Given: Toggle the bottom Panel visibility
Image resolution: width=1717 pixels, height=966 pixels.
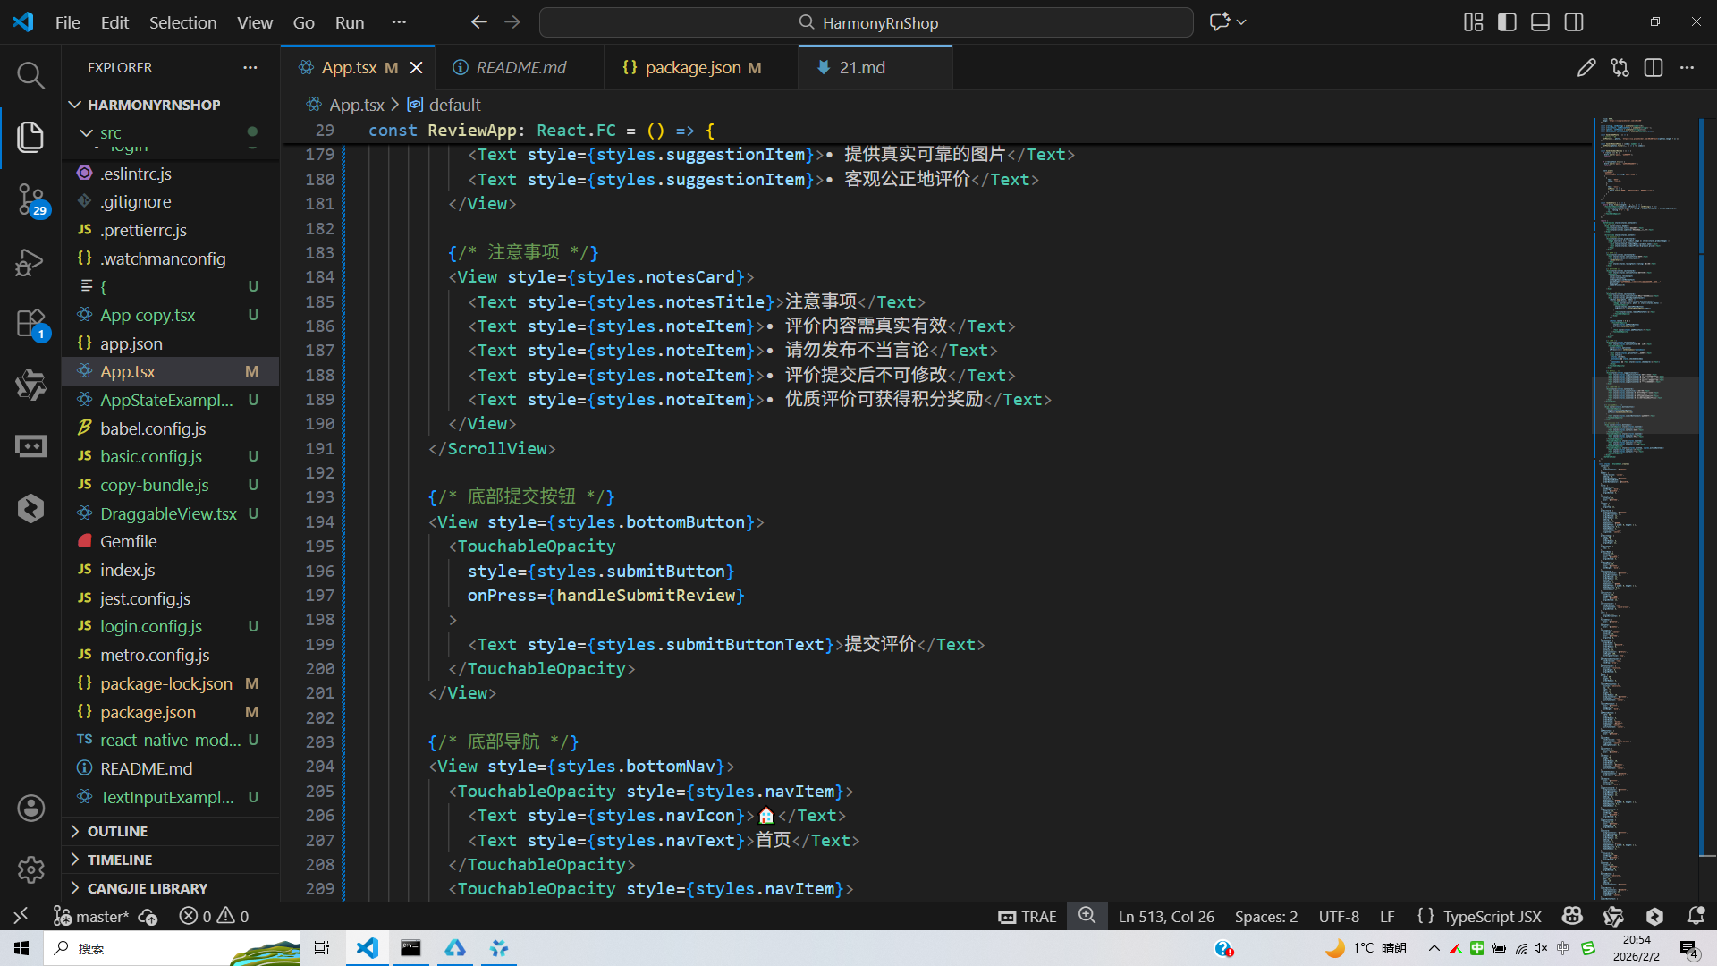Looking at the screenshot, I should [x=1540, y=22].
